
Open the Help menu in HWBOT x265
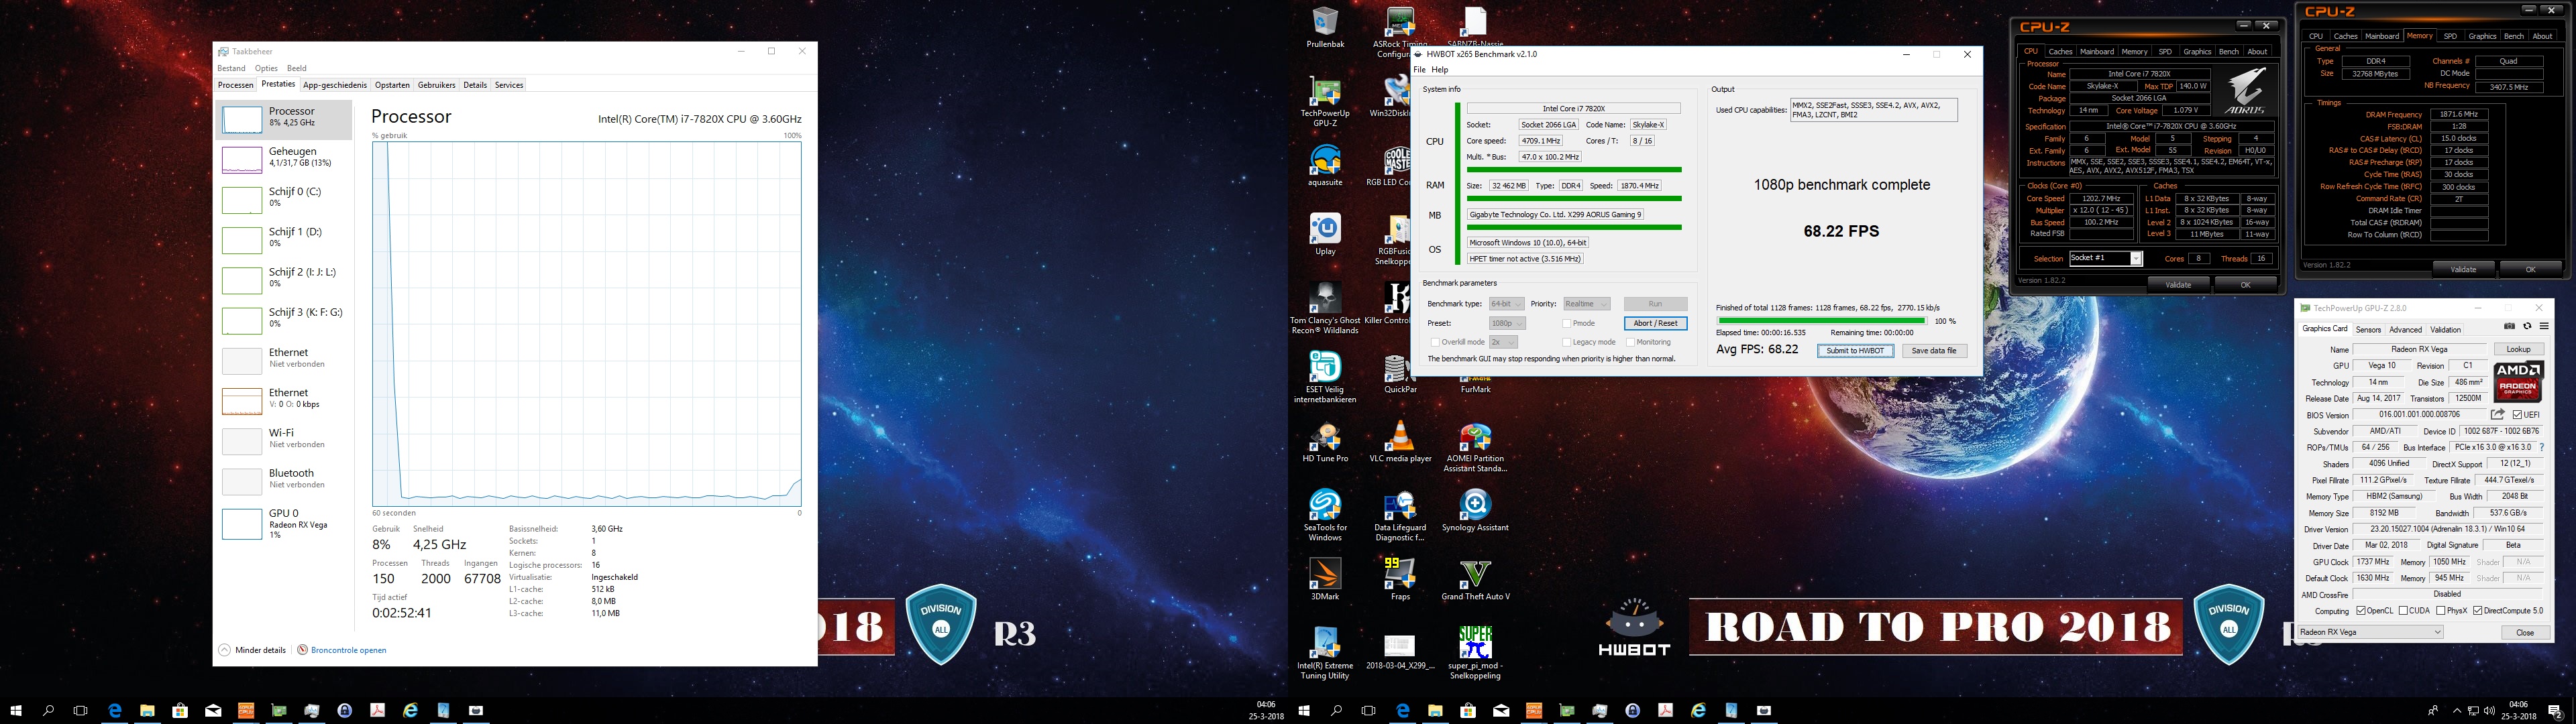tap(1440, 70)
